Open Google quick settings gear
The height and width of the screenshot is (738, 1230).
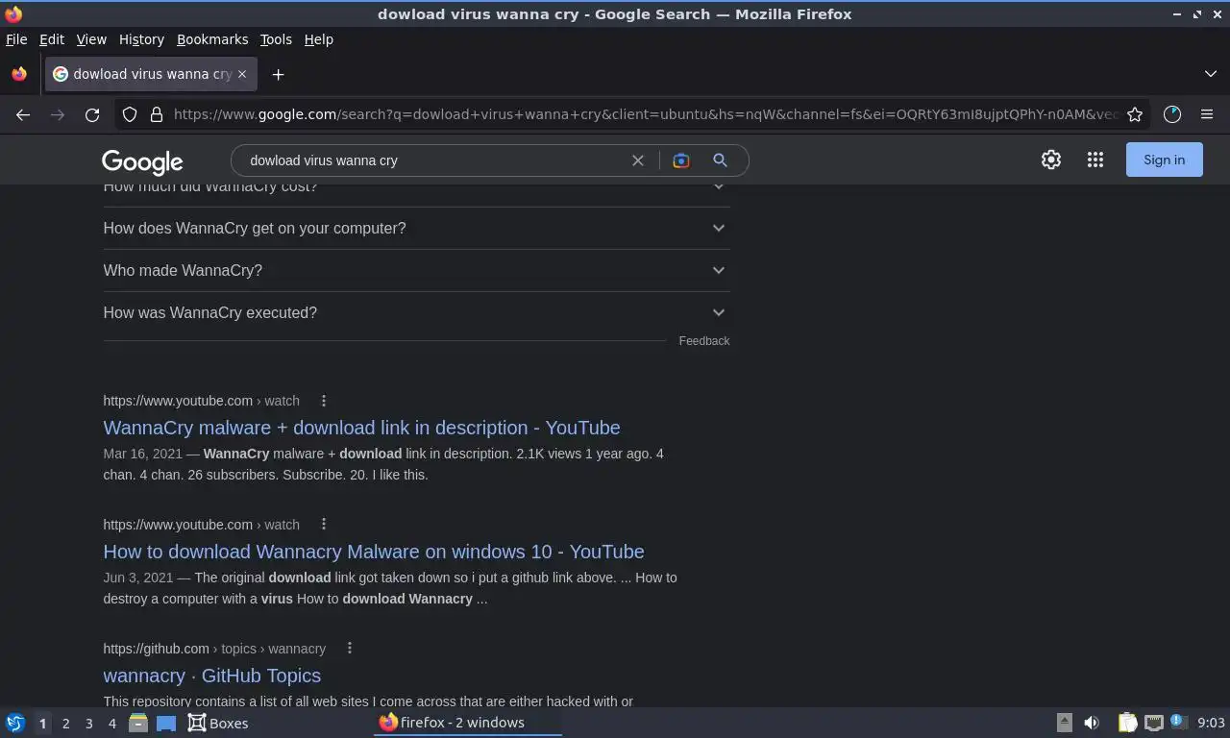[1051, 160]
